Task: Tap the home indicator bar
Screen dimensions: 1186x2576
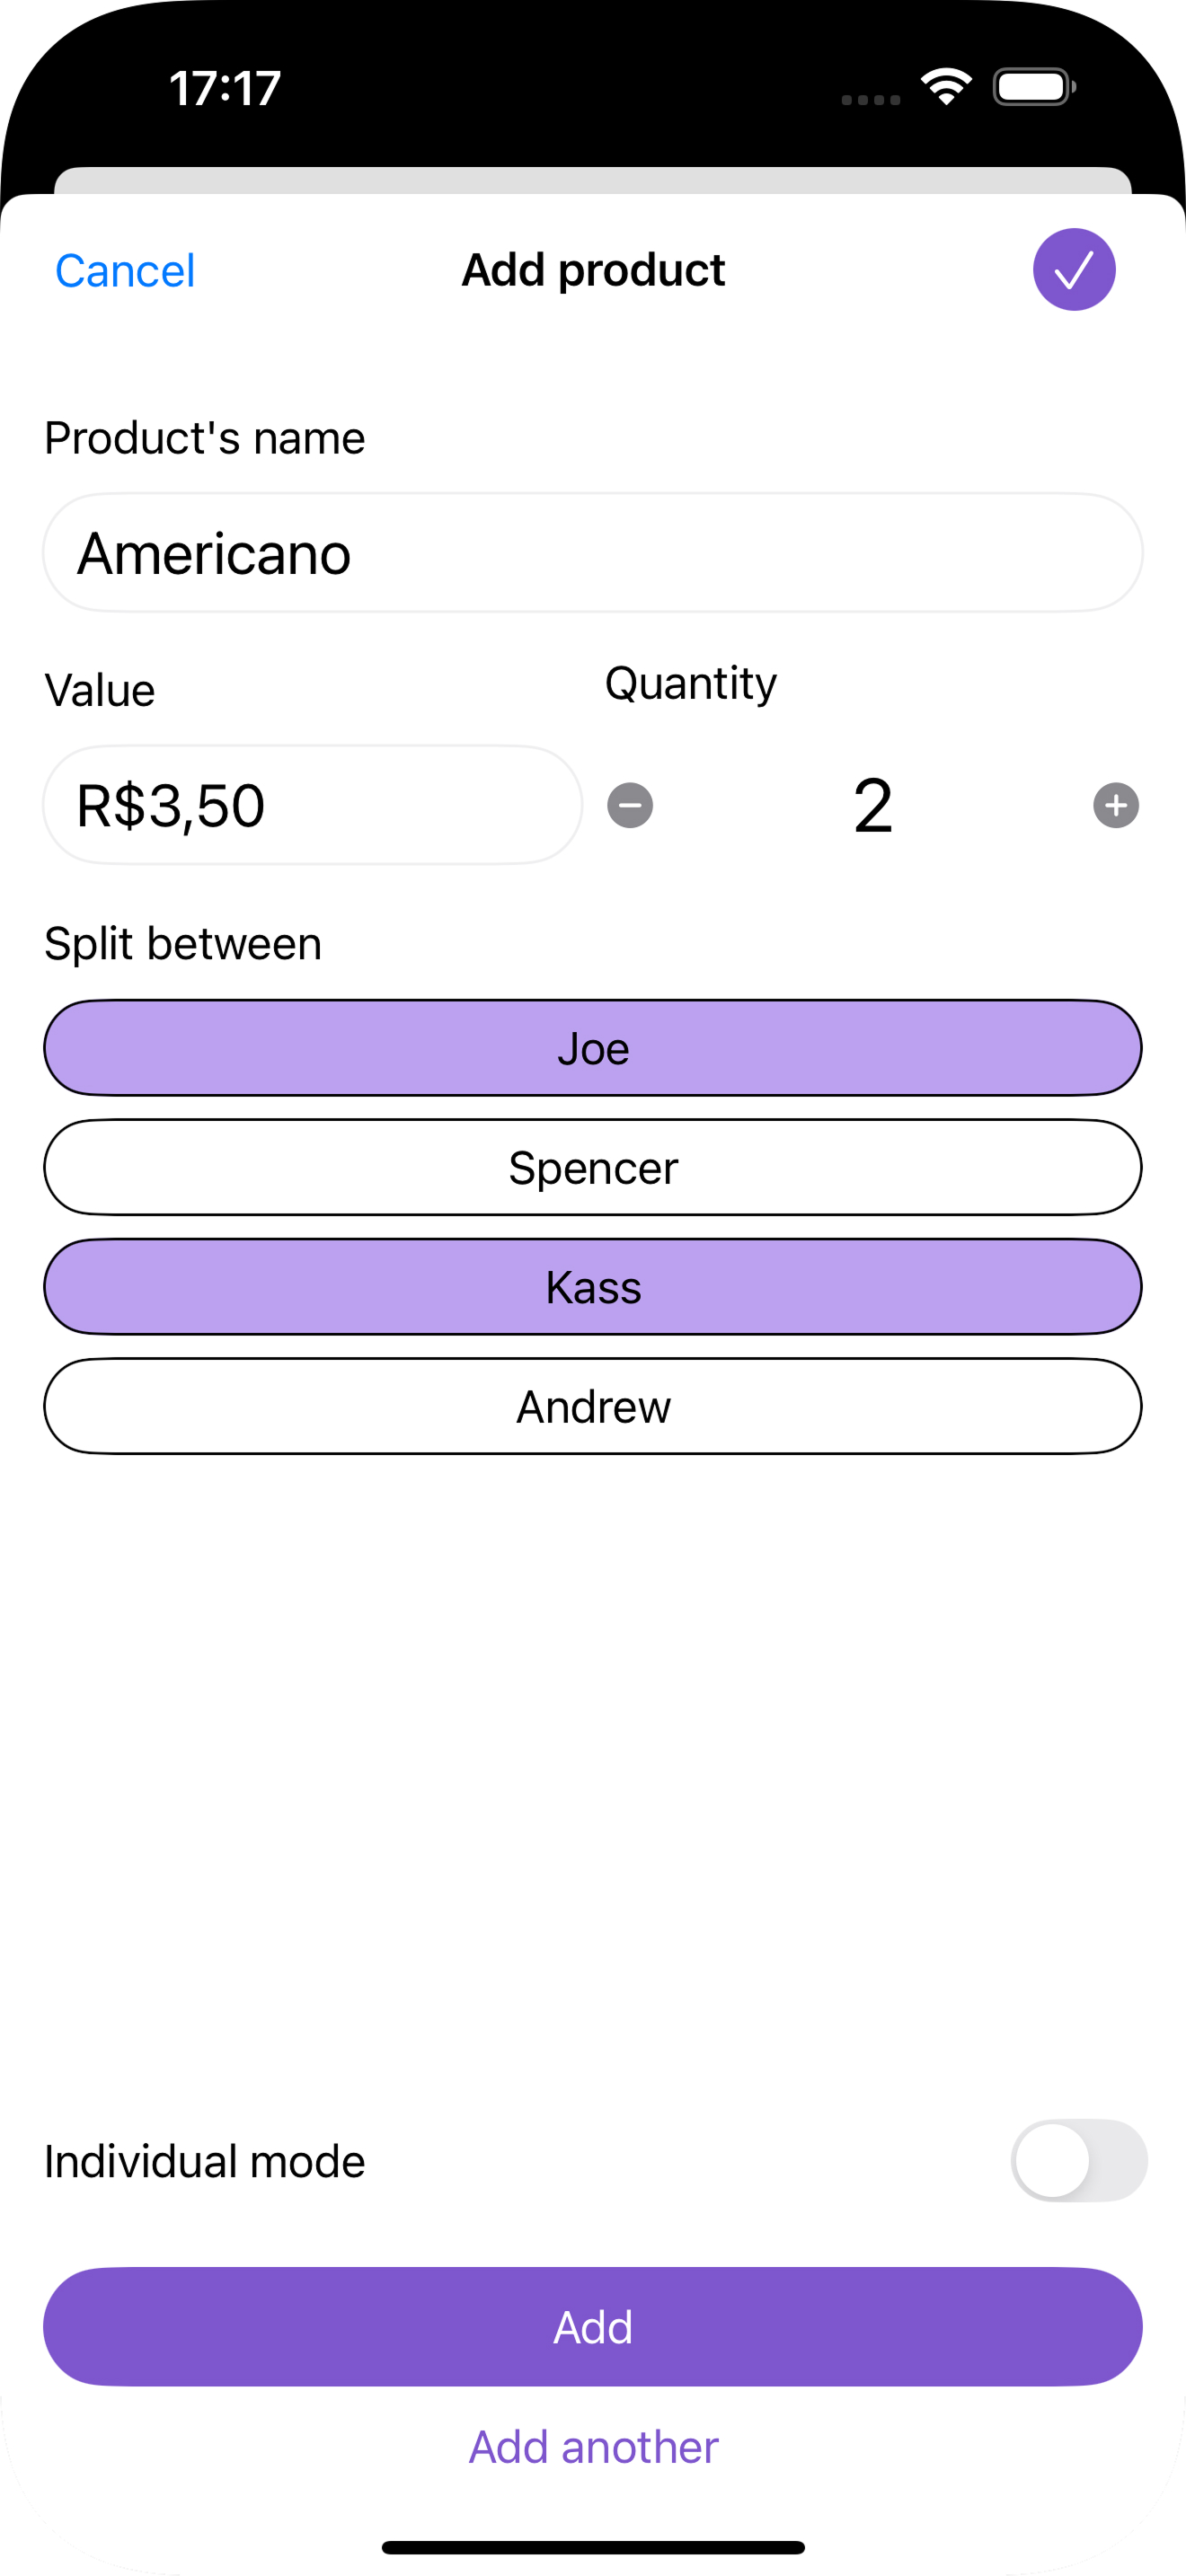Action: (x=593, y=2547)
